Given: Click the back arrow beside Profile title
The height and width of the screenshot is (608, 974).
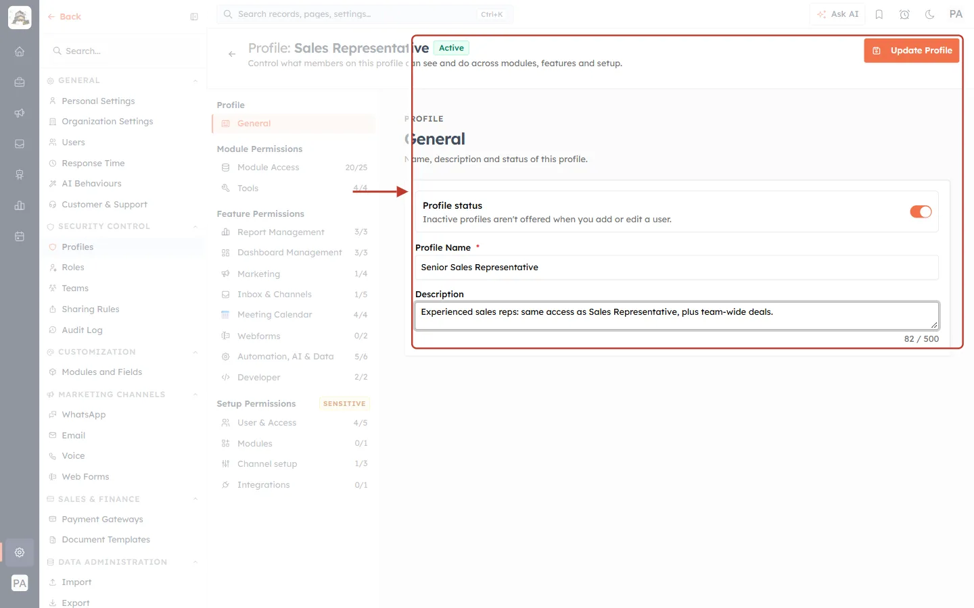Looking at the screenshot, I should click(232, 54).
